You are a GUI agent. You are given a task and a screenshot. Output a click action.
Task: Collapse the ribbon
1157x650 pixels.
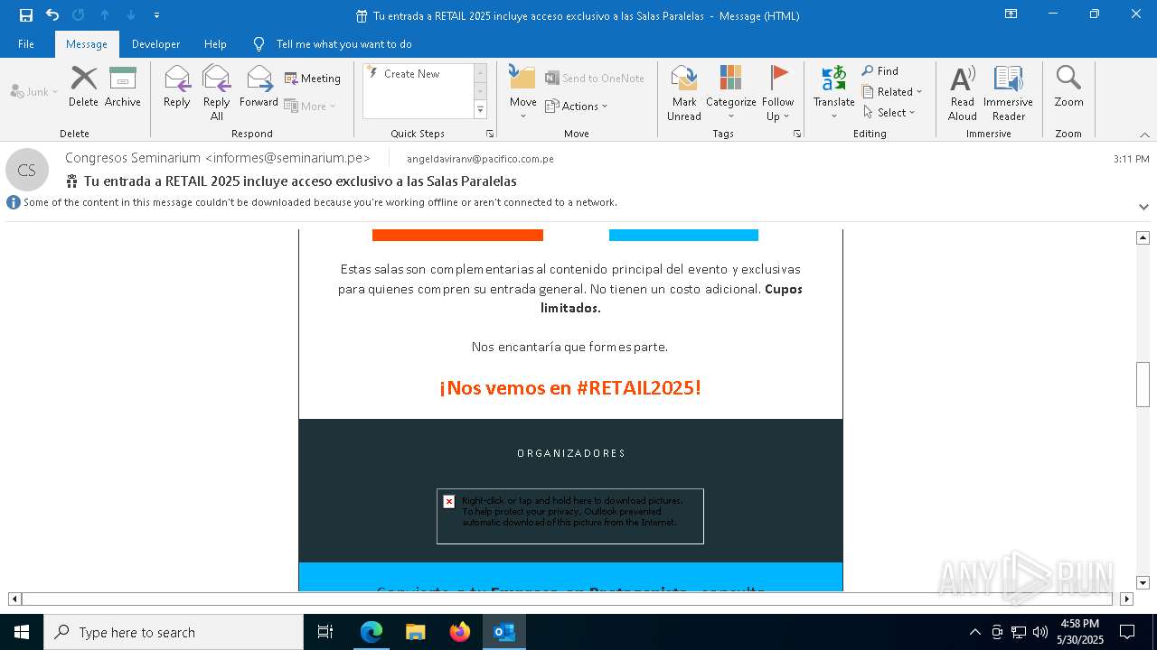point(1144,134)
